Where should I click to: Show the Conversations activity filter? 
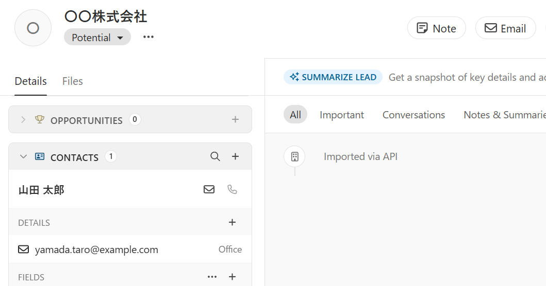(x=413, y=115)
